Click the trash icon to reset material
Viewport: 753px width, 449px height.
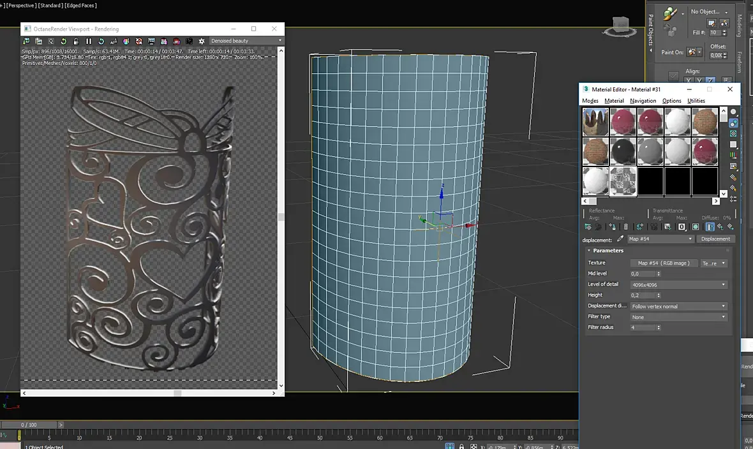[626, 226]
